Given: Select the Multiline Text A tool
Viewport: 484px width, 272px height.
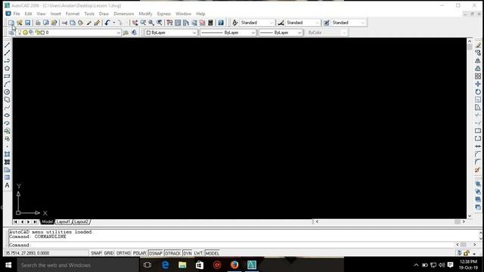Looking at the screenshot, I should coord(7,185).
